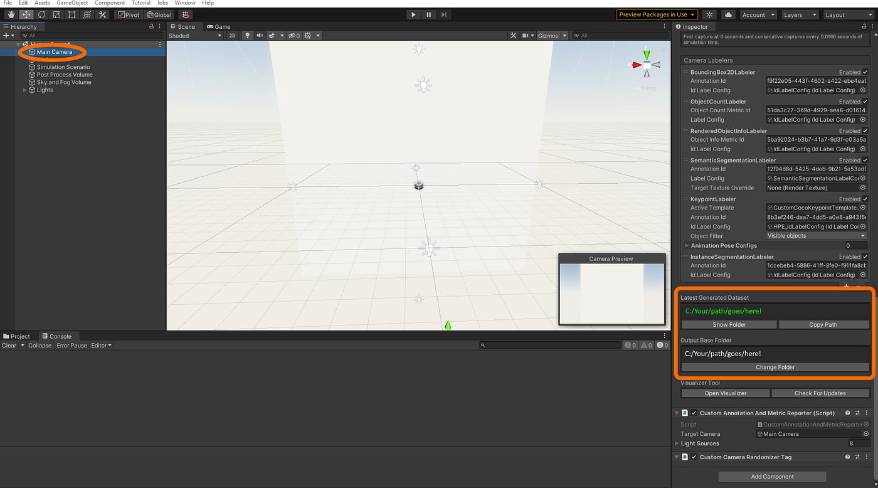Open the Layers dropdown

pyautogui.click(x=800, y=14)
